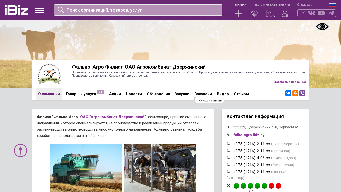Visit falko-agro.ibiz.by website link
The height and width of the screenshot is (192, 341).
[x=249, y=135]
